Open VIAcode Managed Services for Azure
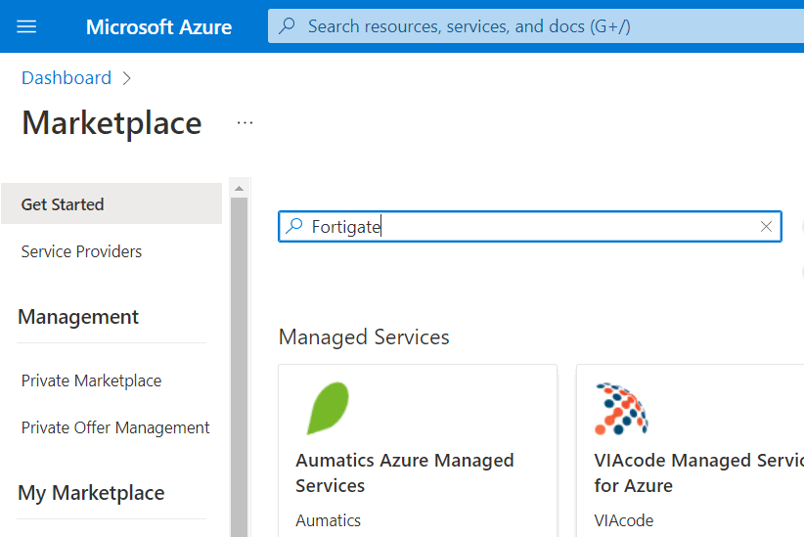Screen dimensions: 804x537 click(x=699, y=472)
